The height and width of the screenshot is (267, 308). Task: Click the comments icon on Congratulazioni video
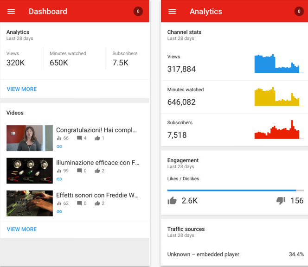(79, 138)
